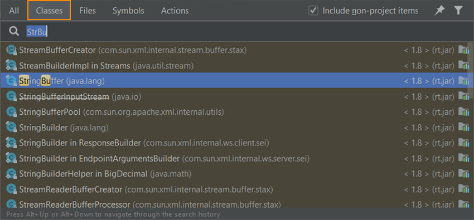Click class icon beside StringBuilder (java.lang)
Viewport: 474px width, 220px height.
(12, 128)
